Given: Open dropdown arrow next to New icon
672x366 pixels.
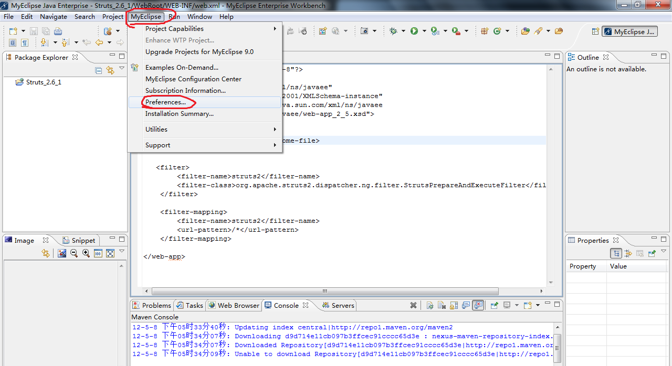Looking at the screenshot, I should (x=23, y=31).
